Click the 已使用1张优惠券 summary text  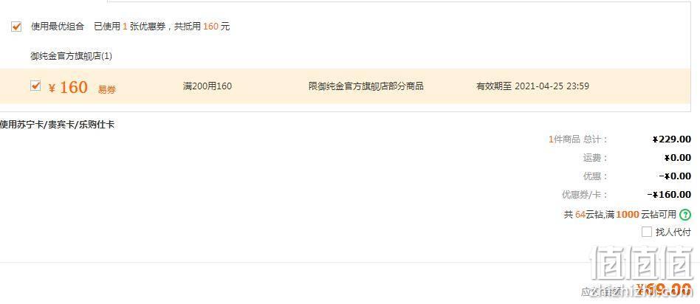129,27
